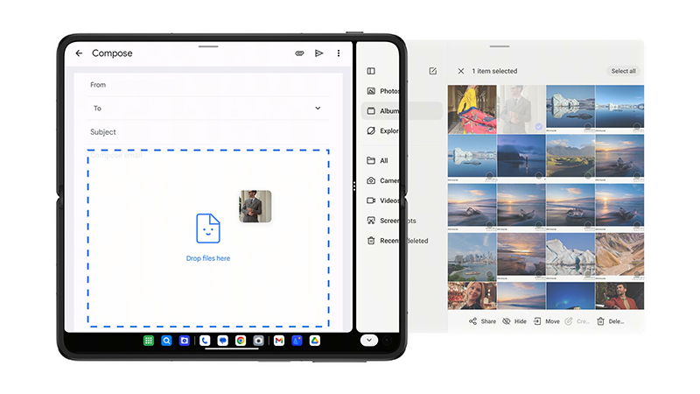The height and width of the screenshot is (394, 700).
Task: Click the Subject input field
Action: coord(208,132)
